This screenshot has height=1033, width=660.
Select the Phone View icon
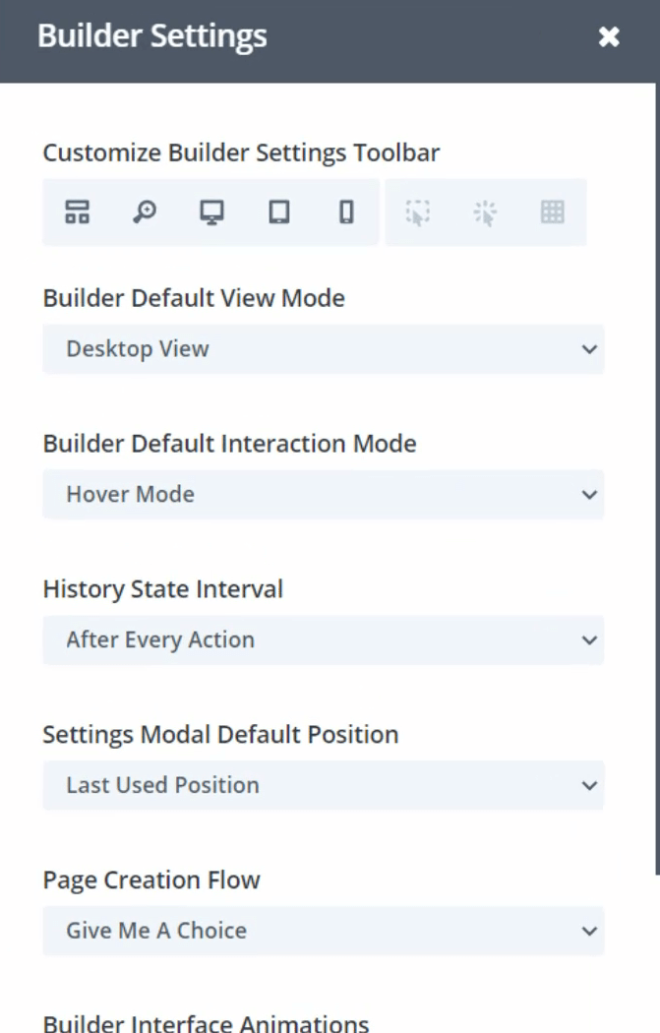pyautogui.click(x=346, y=212)
